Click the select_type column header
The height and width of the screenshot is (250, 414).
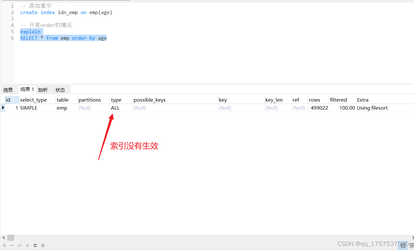point(37,100)
